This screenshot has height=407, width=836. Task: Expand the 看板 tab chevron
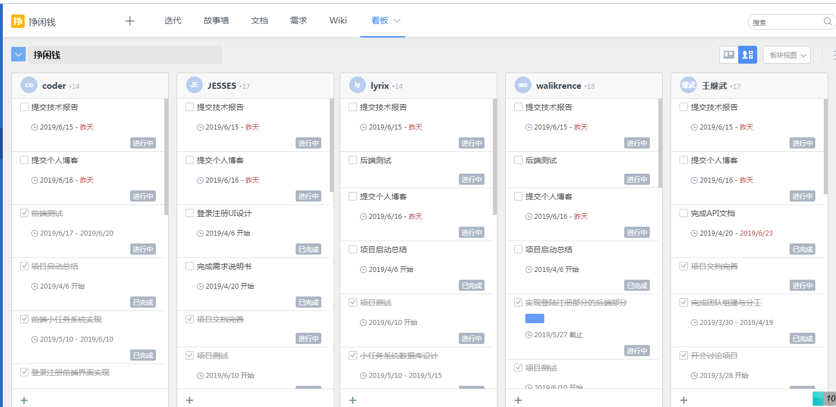point(397,21)
